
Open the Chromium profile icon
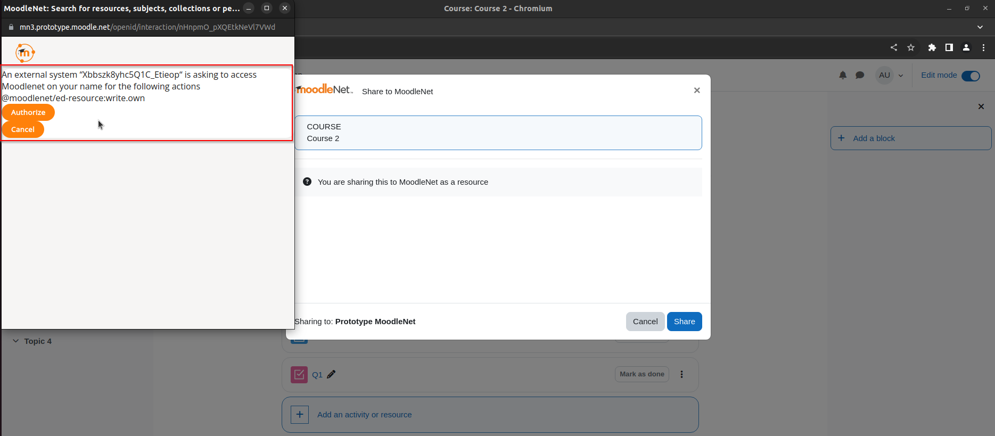pos(966,47)
